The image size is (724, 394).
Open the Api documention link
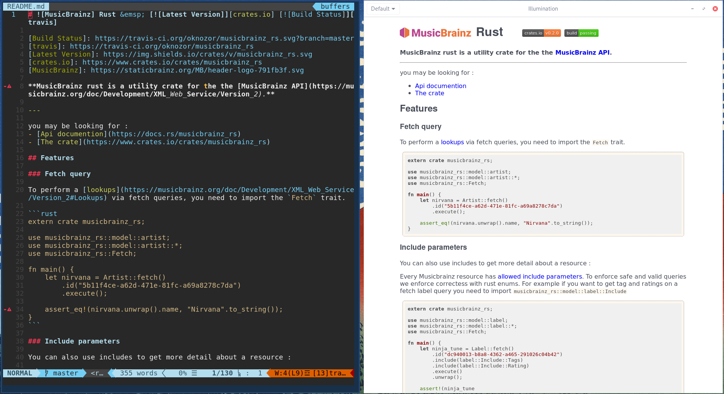pyautogui.click(x=440, y=86)
